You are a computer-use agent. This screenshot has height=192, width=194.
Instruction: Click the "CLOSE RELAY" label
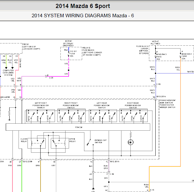(24, 140)
